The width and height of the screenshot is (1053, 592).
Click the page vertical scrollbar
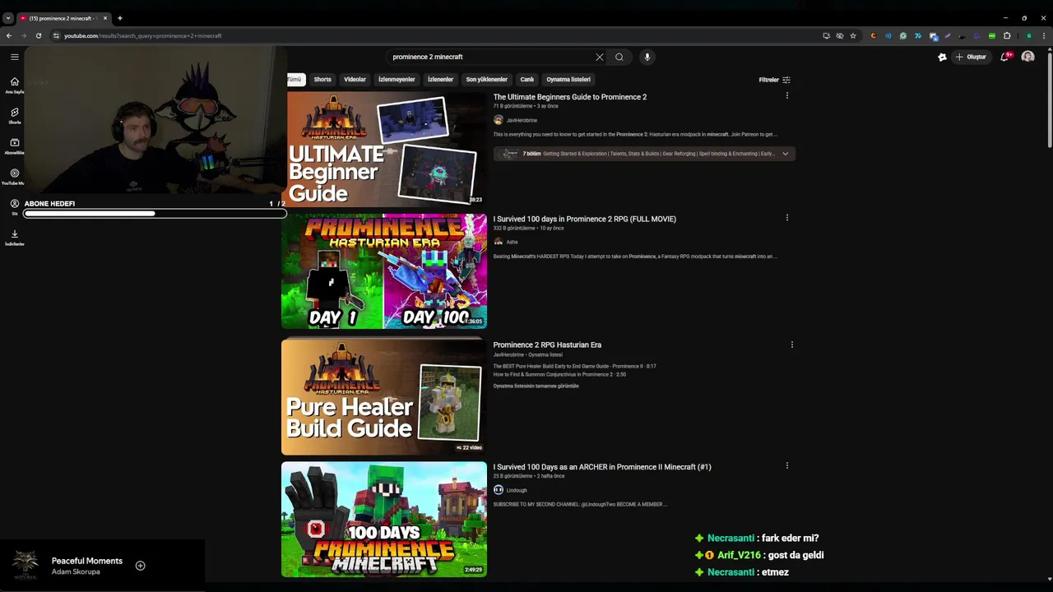[x=1049, y=99]
